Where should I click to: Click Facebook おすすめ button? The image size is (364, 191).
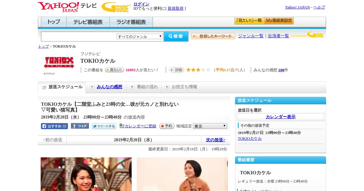click(x=54, y=126)
